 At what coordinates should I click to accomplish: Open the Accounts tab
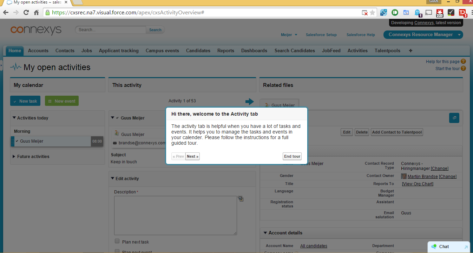[38, 50]
